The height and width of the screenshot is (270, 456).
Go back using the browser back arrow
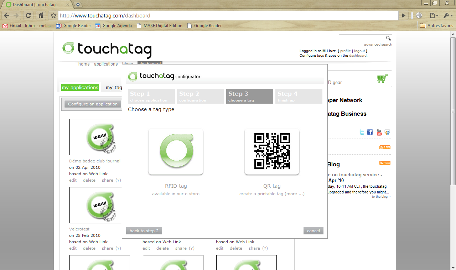[x=6, y=15]
